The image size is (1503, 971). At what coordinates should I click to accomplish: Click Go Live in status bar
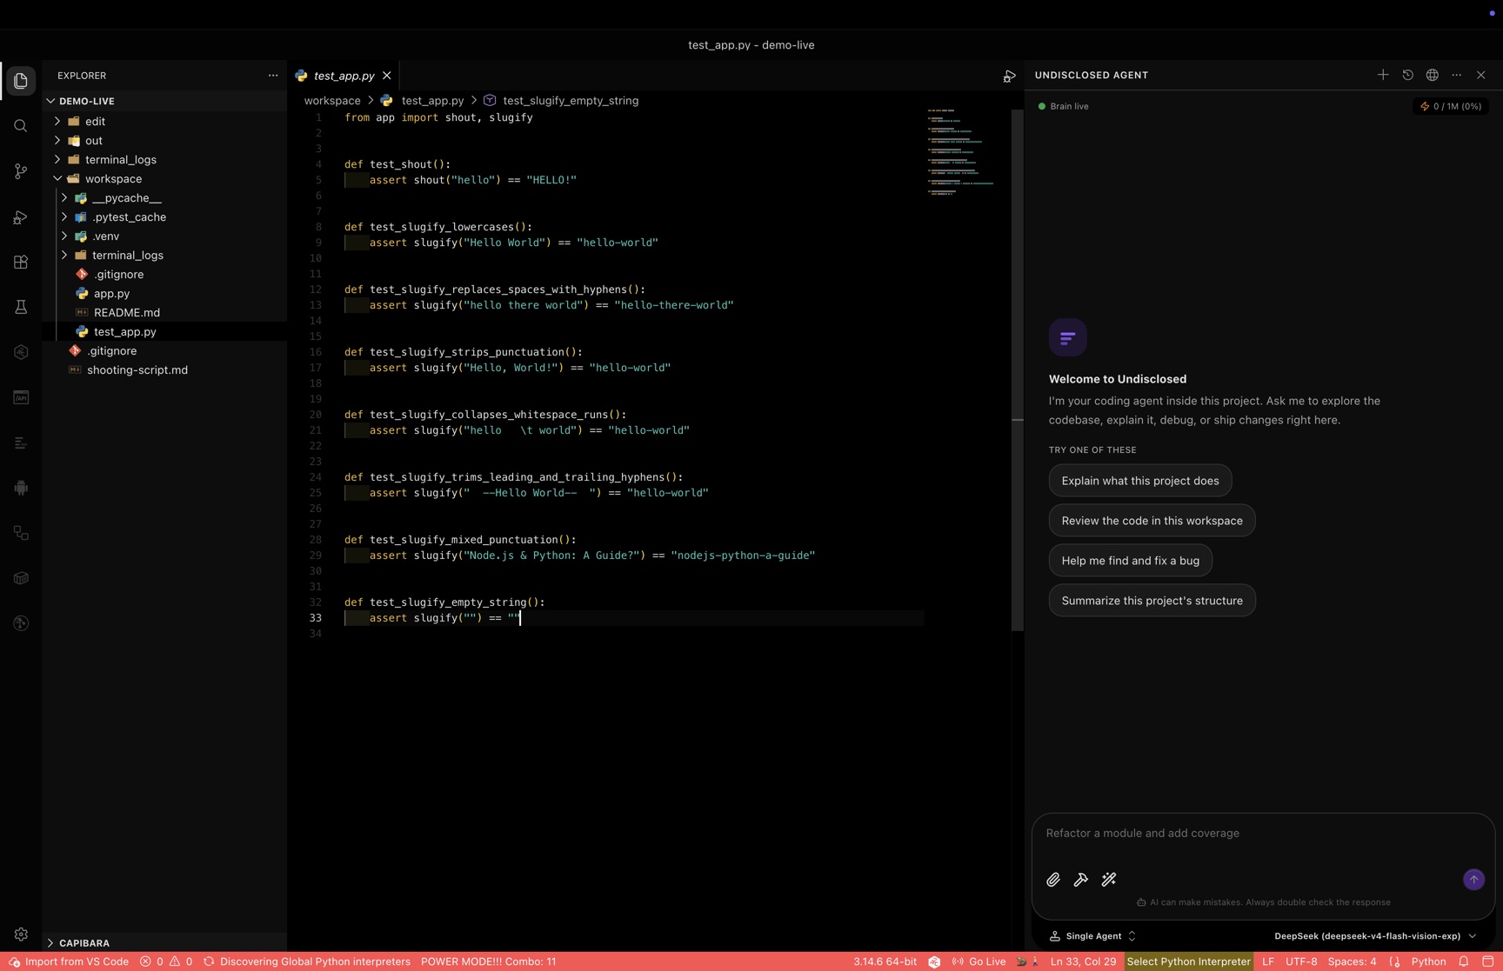(979, 961)
